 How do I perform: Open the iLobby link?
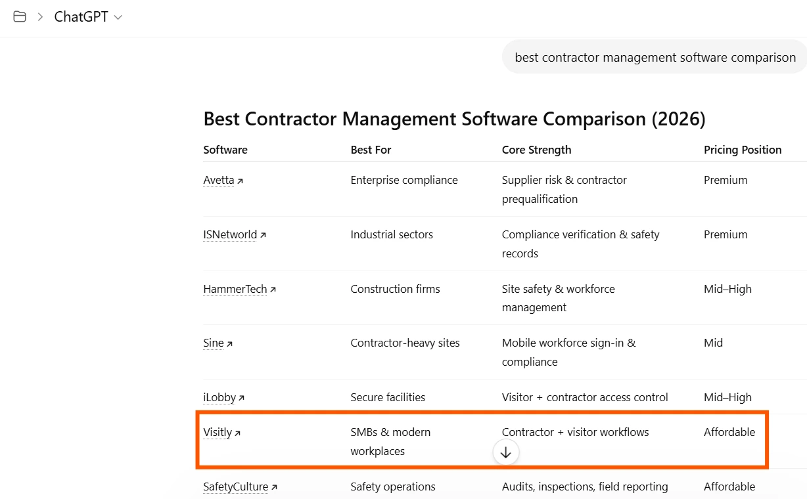coord(219,397)
